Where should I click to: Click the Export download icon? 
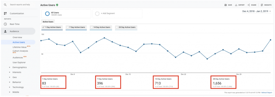(236, 5)
